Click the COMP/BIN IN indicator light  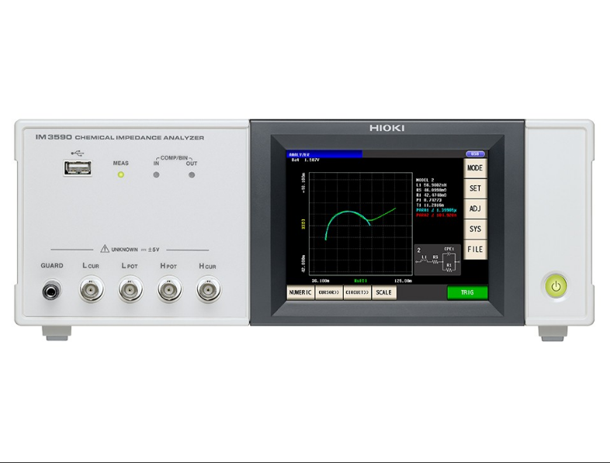point(156,174)
